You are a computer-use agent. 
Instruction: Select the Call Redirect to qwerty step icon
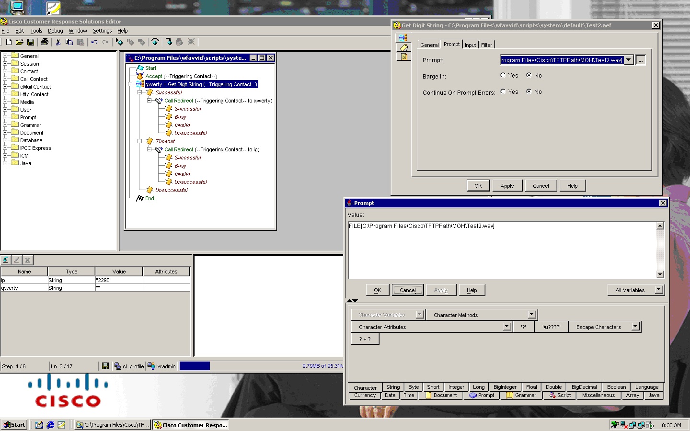pos(159,101)
